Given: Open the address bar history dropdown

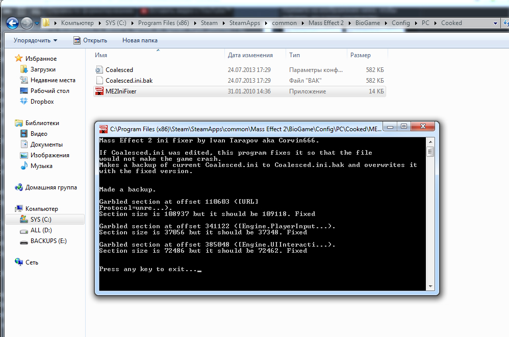Looking at the screenshot, I should (x=495, y=23).
